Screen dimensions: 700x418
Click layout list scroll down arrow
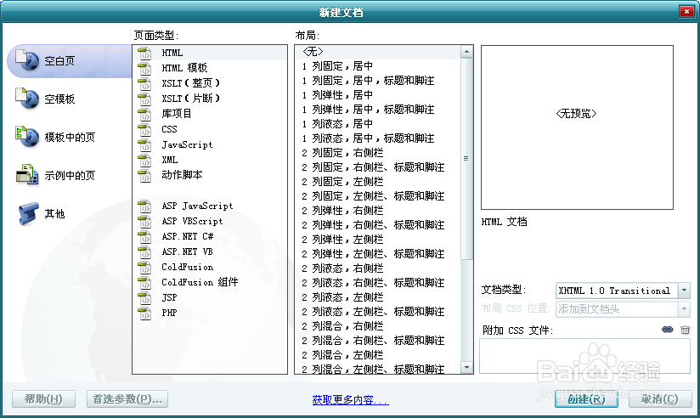coord(466,368)
